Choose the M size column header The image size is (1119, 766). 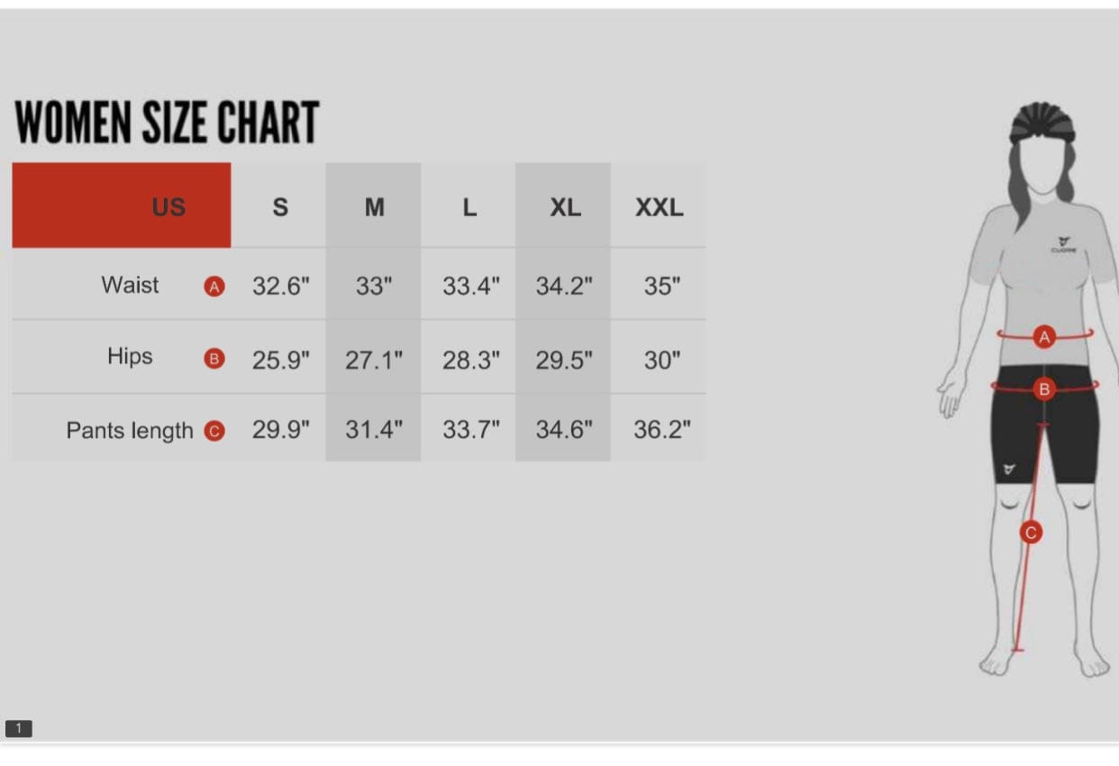tap(374, 207)
